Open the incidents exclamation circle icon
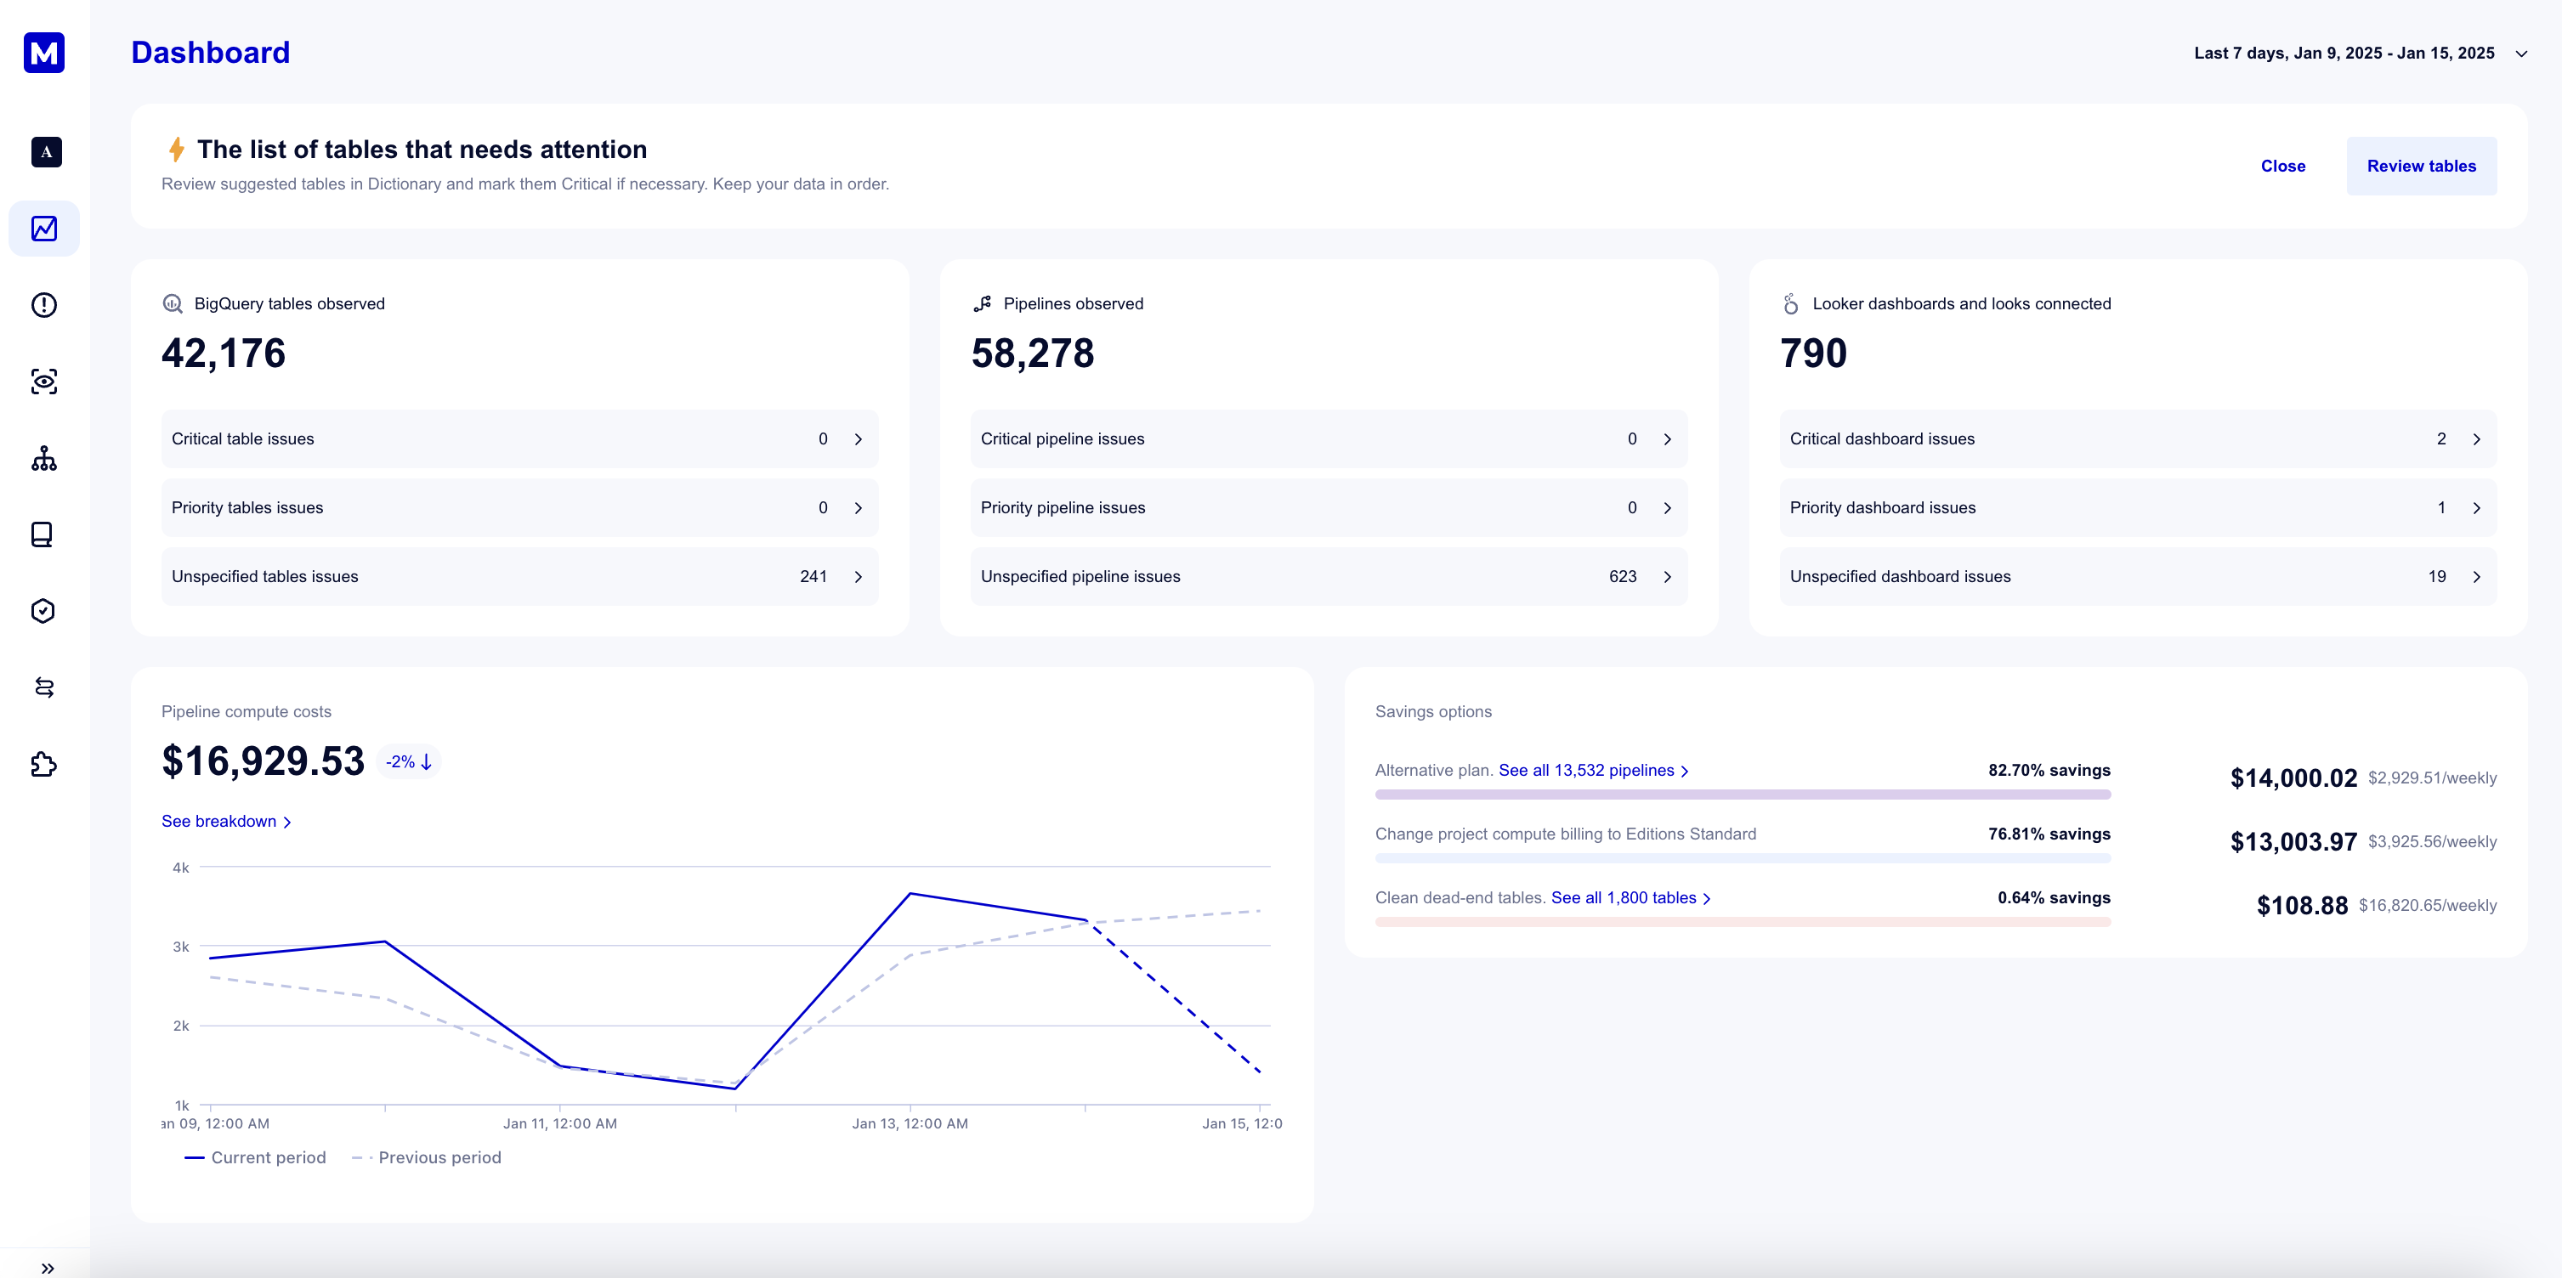 pyautogui.click(x=43, y=305)
